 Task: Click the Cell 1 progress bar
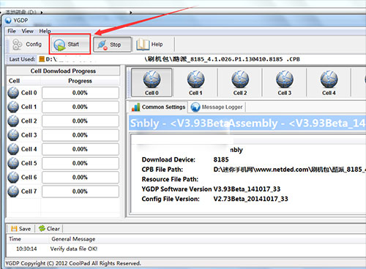coord(81,107)
